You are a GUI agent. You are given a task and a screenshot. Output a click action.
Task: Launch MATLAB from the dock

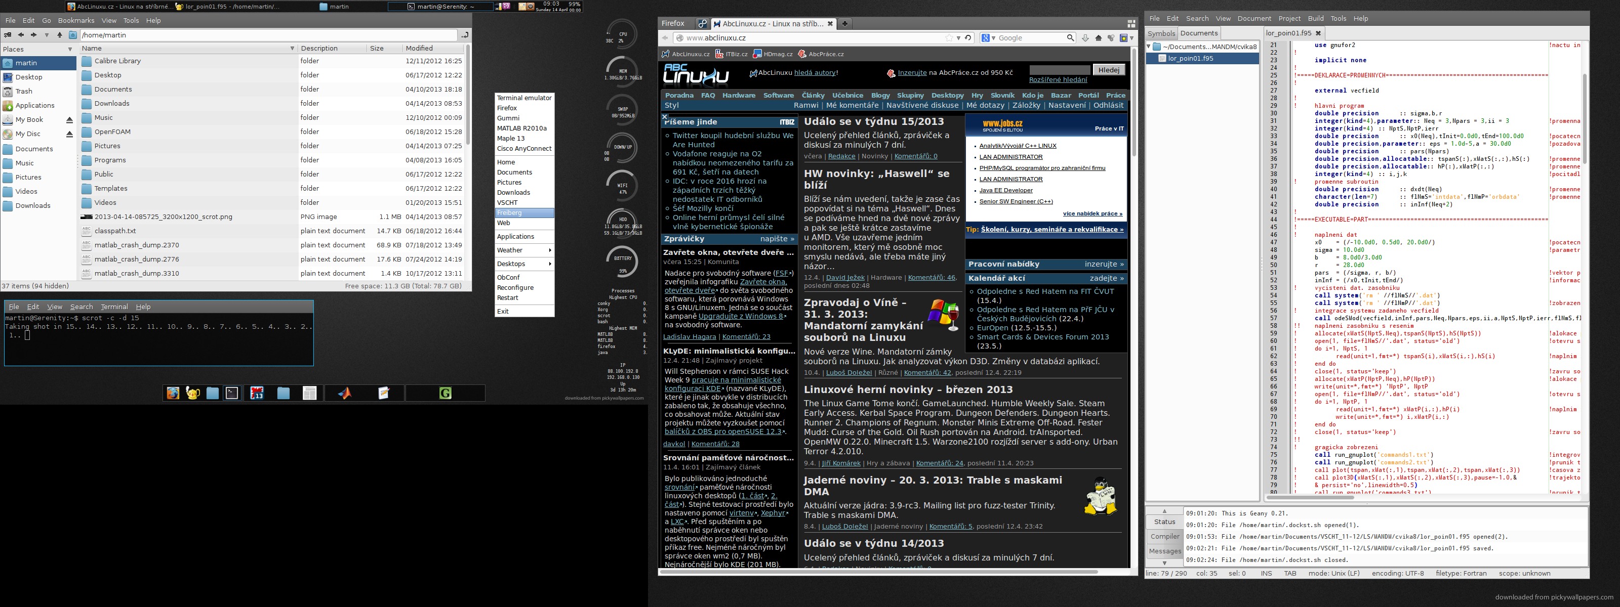[x=345, y=394]
